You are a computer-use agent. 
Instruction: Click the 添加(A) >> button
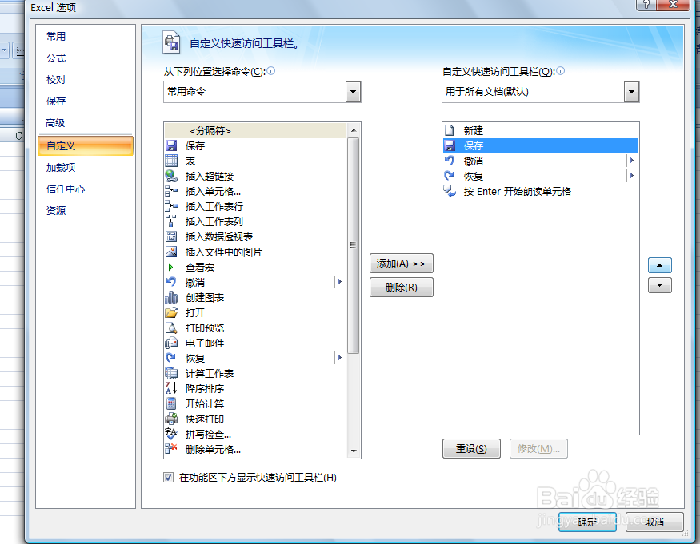pyautogui.click(x=402, y=263)
